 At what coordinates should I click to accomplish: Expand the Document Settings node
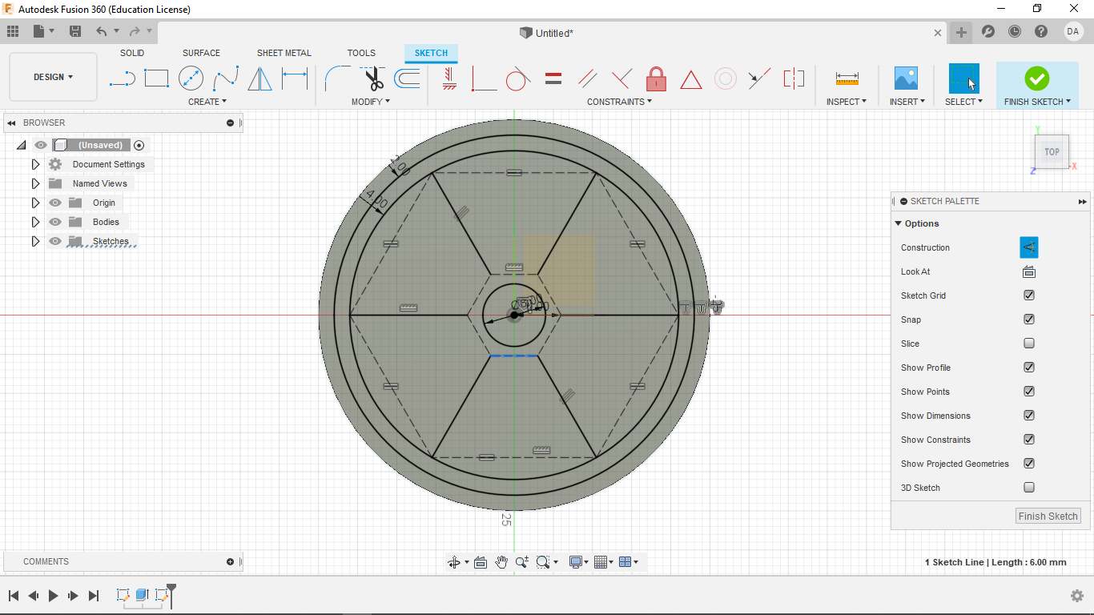[35, 164]
